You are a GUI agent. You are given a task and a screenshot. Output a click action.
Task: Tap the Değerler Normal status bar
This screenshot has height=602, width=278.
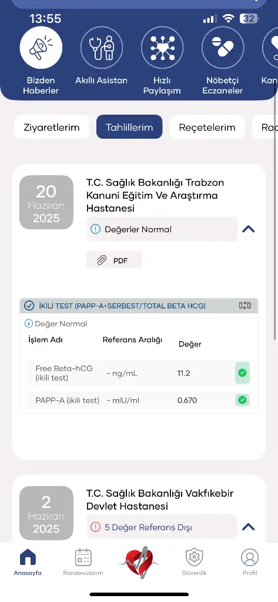point(162,229)
